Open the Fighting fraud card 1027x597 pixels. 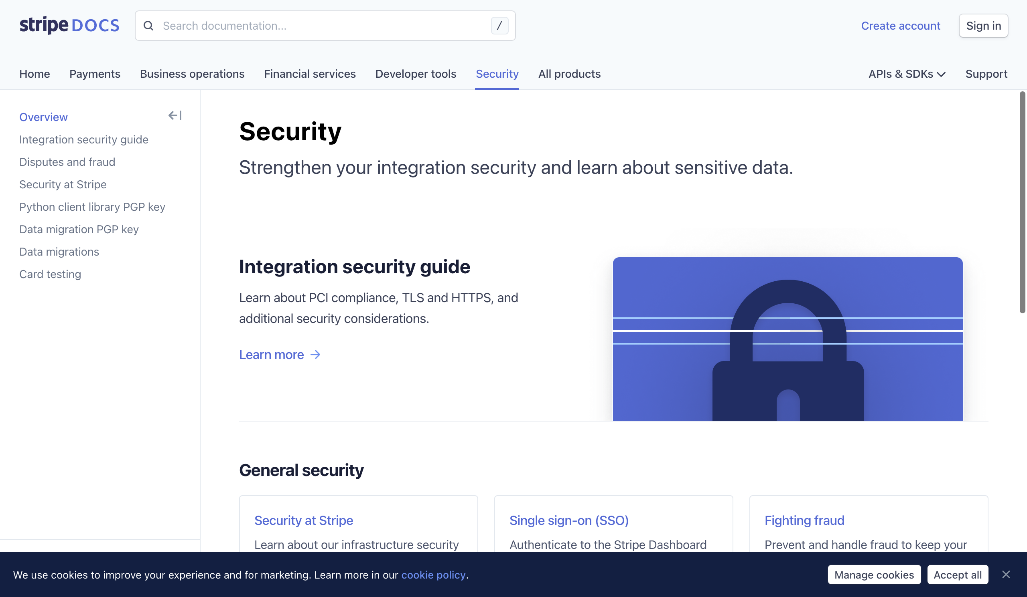pos(804,520)
